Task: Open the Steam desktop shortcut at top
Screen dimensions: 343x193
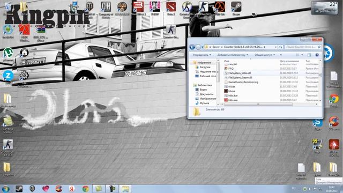Action: coord(236,9)
